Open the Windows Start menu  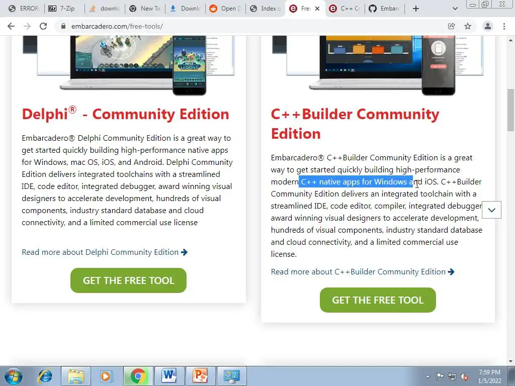click(13, 376)
